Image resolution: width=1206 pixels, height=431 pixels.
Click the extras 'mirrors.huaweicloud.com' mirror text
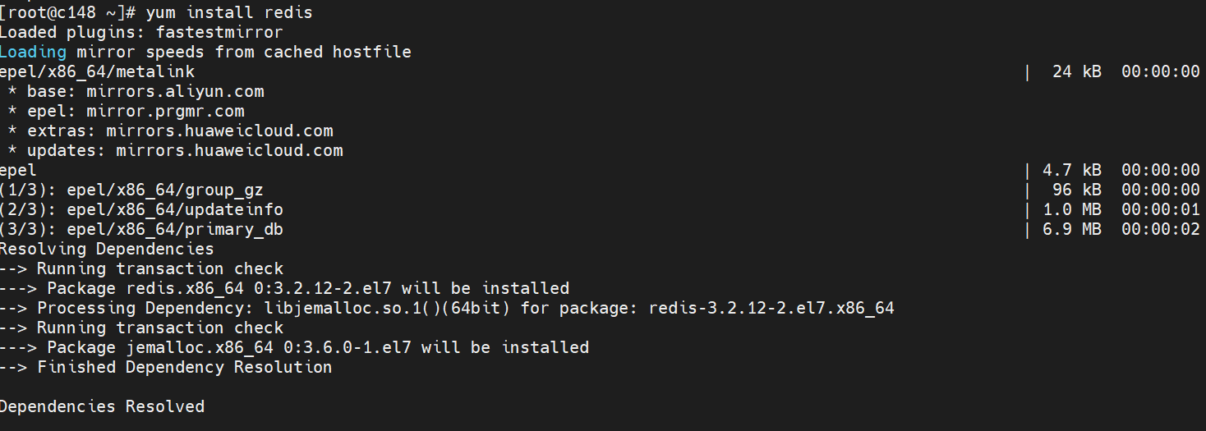[x=219, y=131]
